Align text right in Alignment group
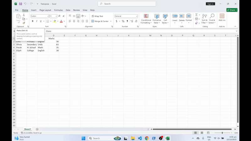The image size is (251, 141). pyautogui.click(x=78, y=21)
